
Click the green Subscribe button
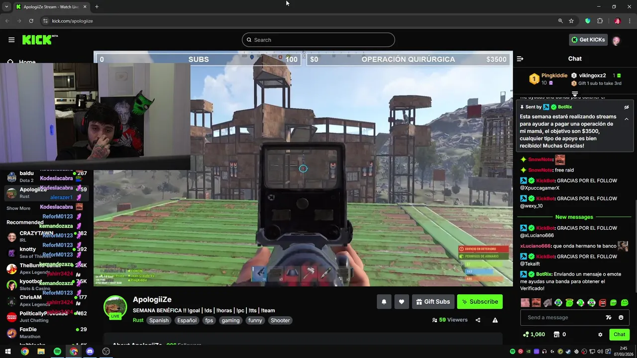click(480, 302)
